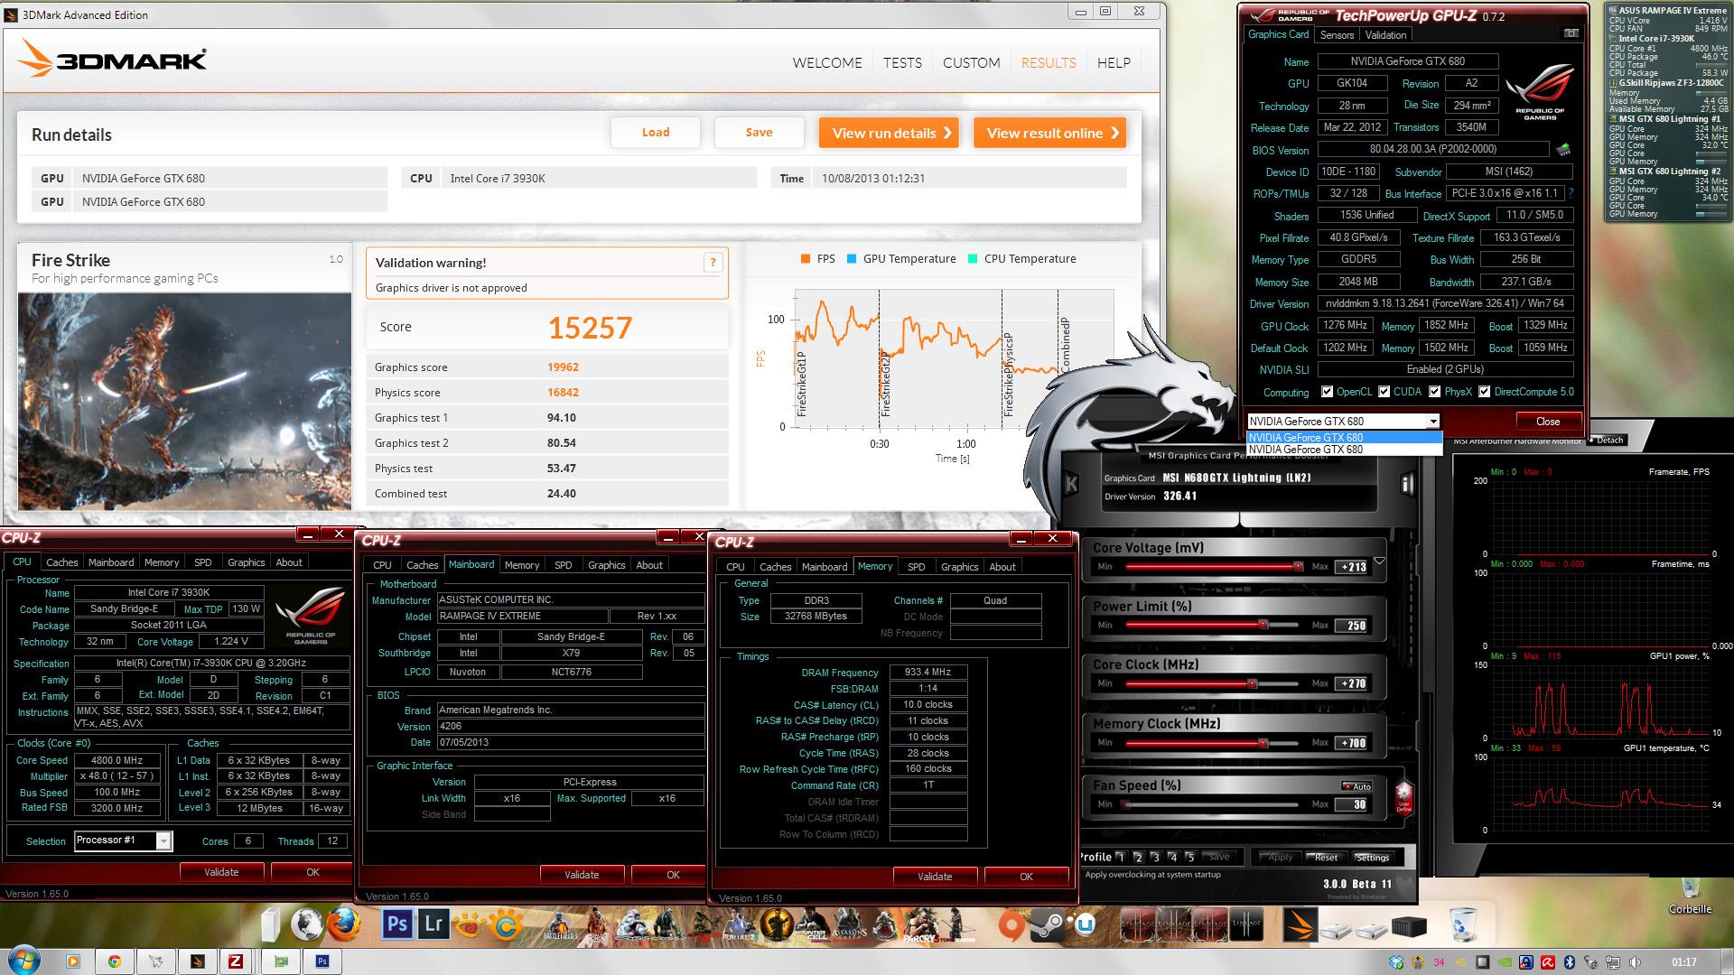The image size is (1734, 975).
Task: Click the Fan Speed slider handle
Action: pos(1125,804)
